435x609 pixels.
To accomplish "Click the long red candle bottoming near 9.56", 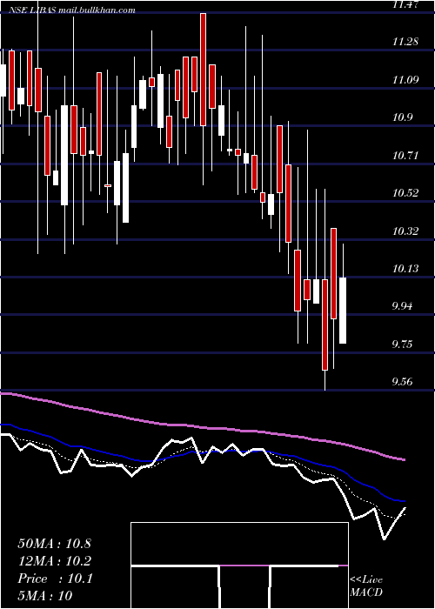I will pyautogui.click(x=325, y=325).
